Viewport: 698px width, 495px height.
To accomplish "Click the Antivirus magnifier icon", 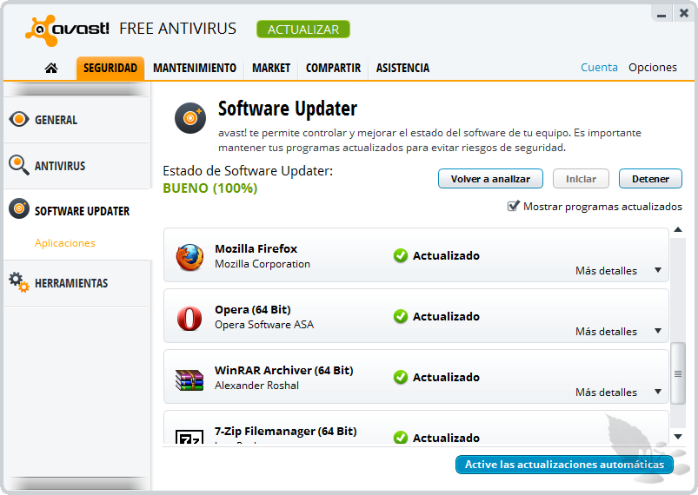I will 19,165.
